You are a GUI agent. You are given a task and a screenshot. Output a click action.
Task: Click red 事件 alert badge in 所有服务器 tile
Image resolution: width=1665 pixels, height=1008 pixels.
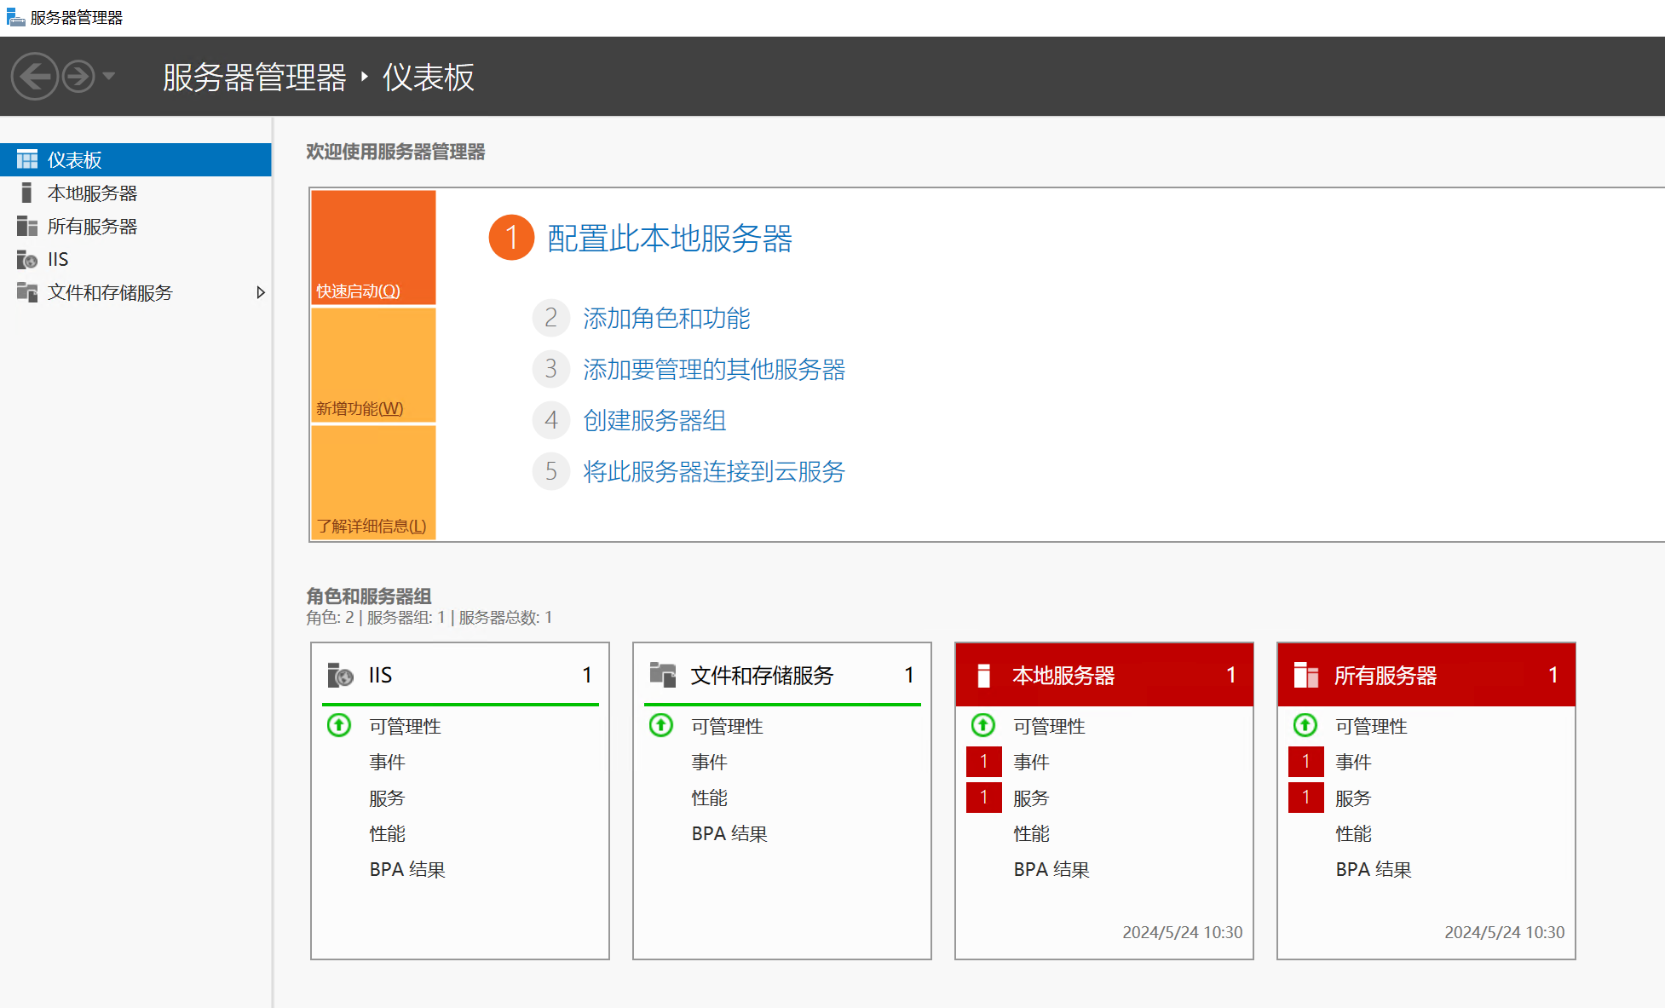[1306, 762]
